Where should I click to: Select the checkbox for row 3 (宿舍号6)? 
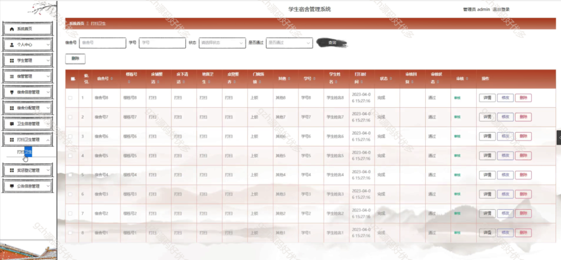[x=70, y=136]
